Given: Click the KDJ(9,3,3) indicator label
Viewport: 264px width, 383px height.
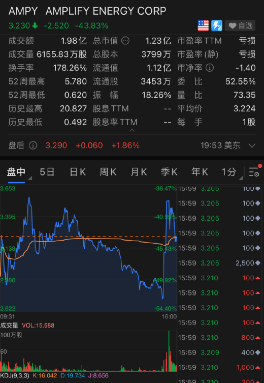Looking at the screenshot, I should coord(15,375).
